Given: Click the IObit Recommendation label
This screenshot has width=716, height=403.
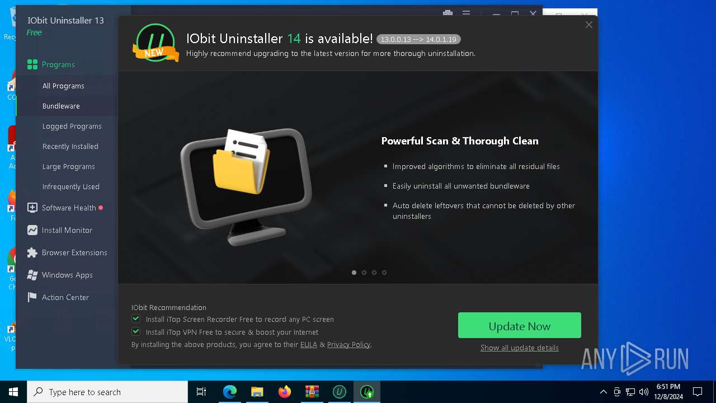Looking at the screenshot, I should coord(169,307).
